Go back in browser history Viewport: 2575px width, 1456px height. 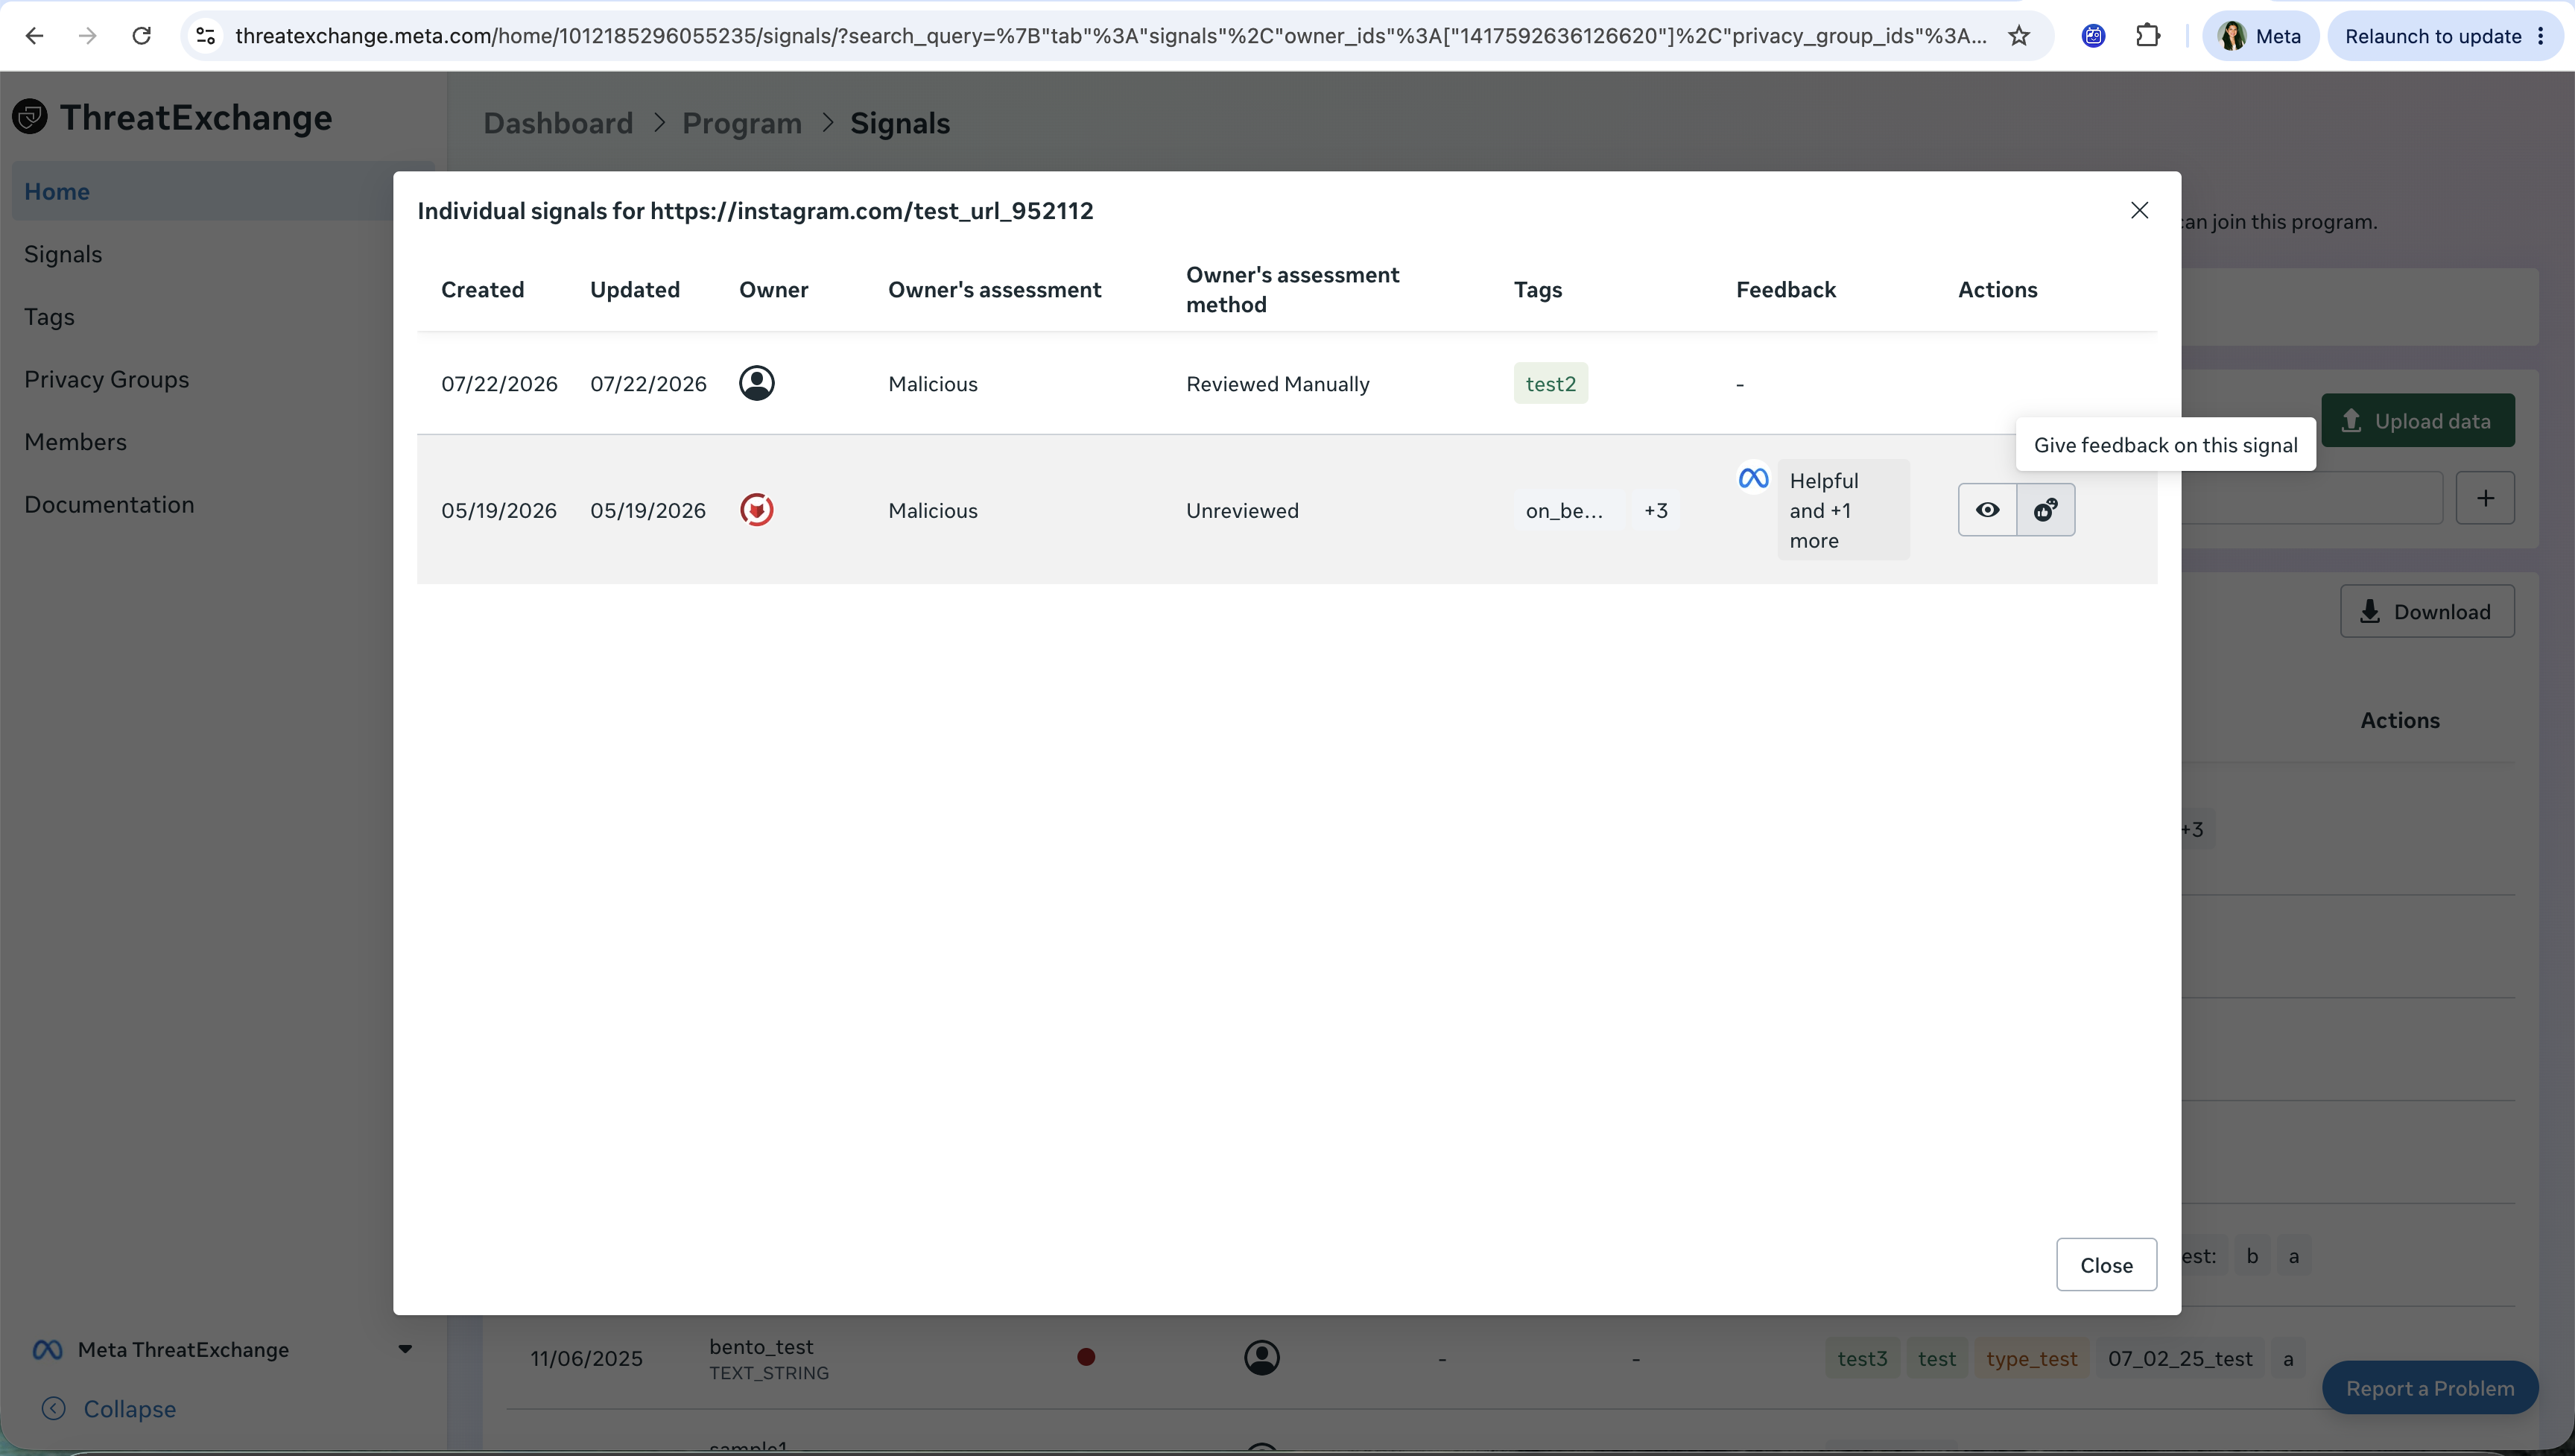pyautogui.click(x=34, y=36)
